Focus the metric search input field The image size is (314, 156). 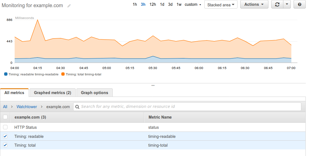click(x=187, y=106)
